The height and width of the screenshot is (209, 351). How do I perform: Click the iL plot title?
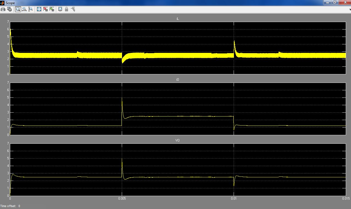tap(178, 19)
